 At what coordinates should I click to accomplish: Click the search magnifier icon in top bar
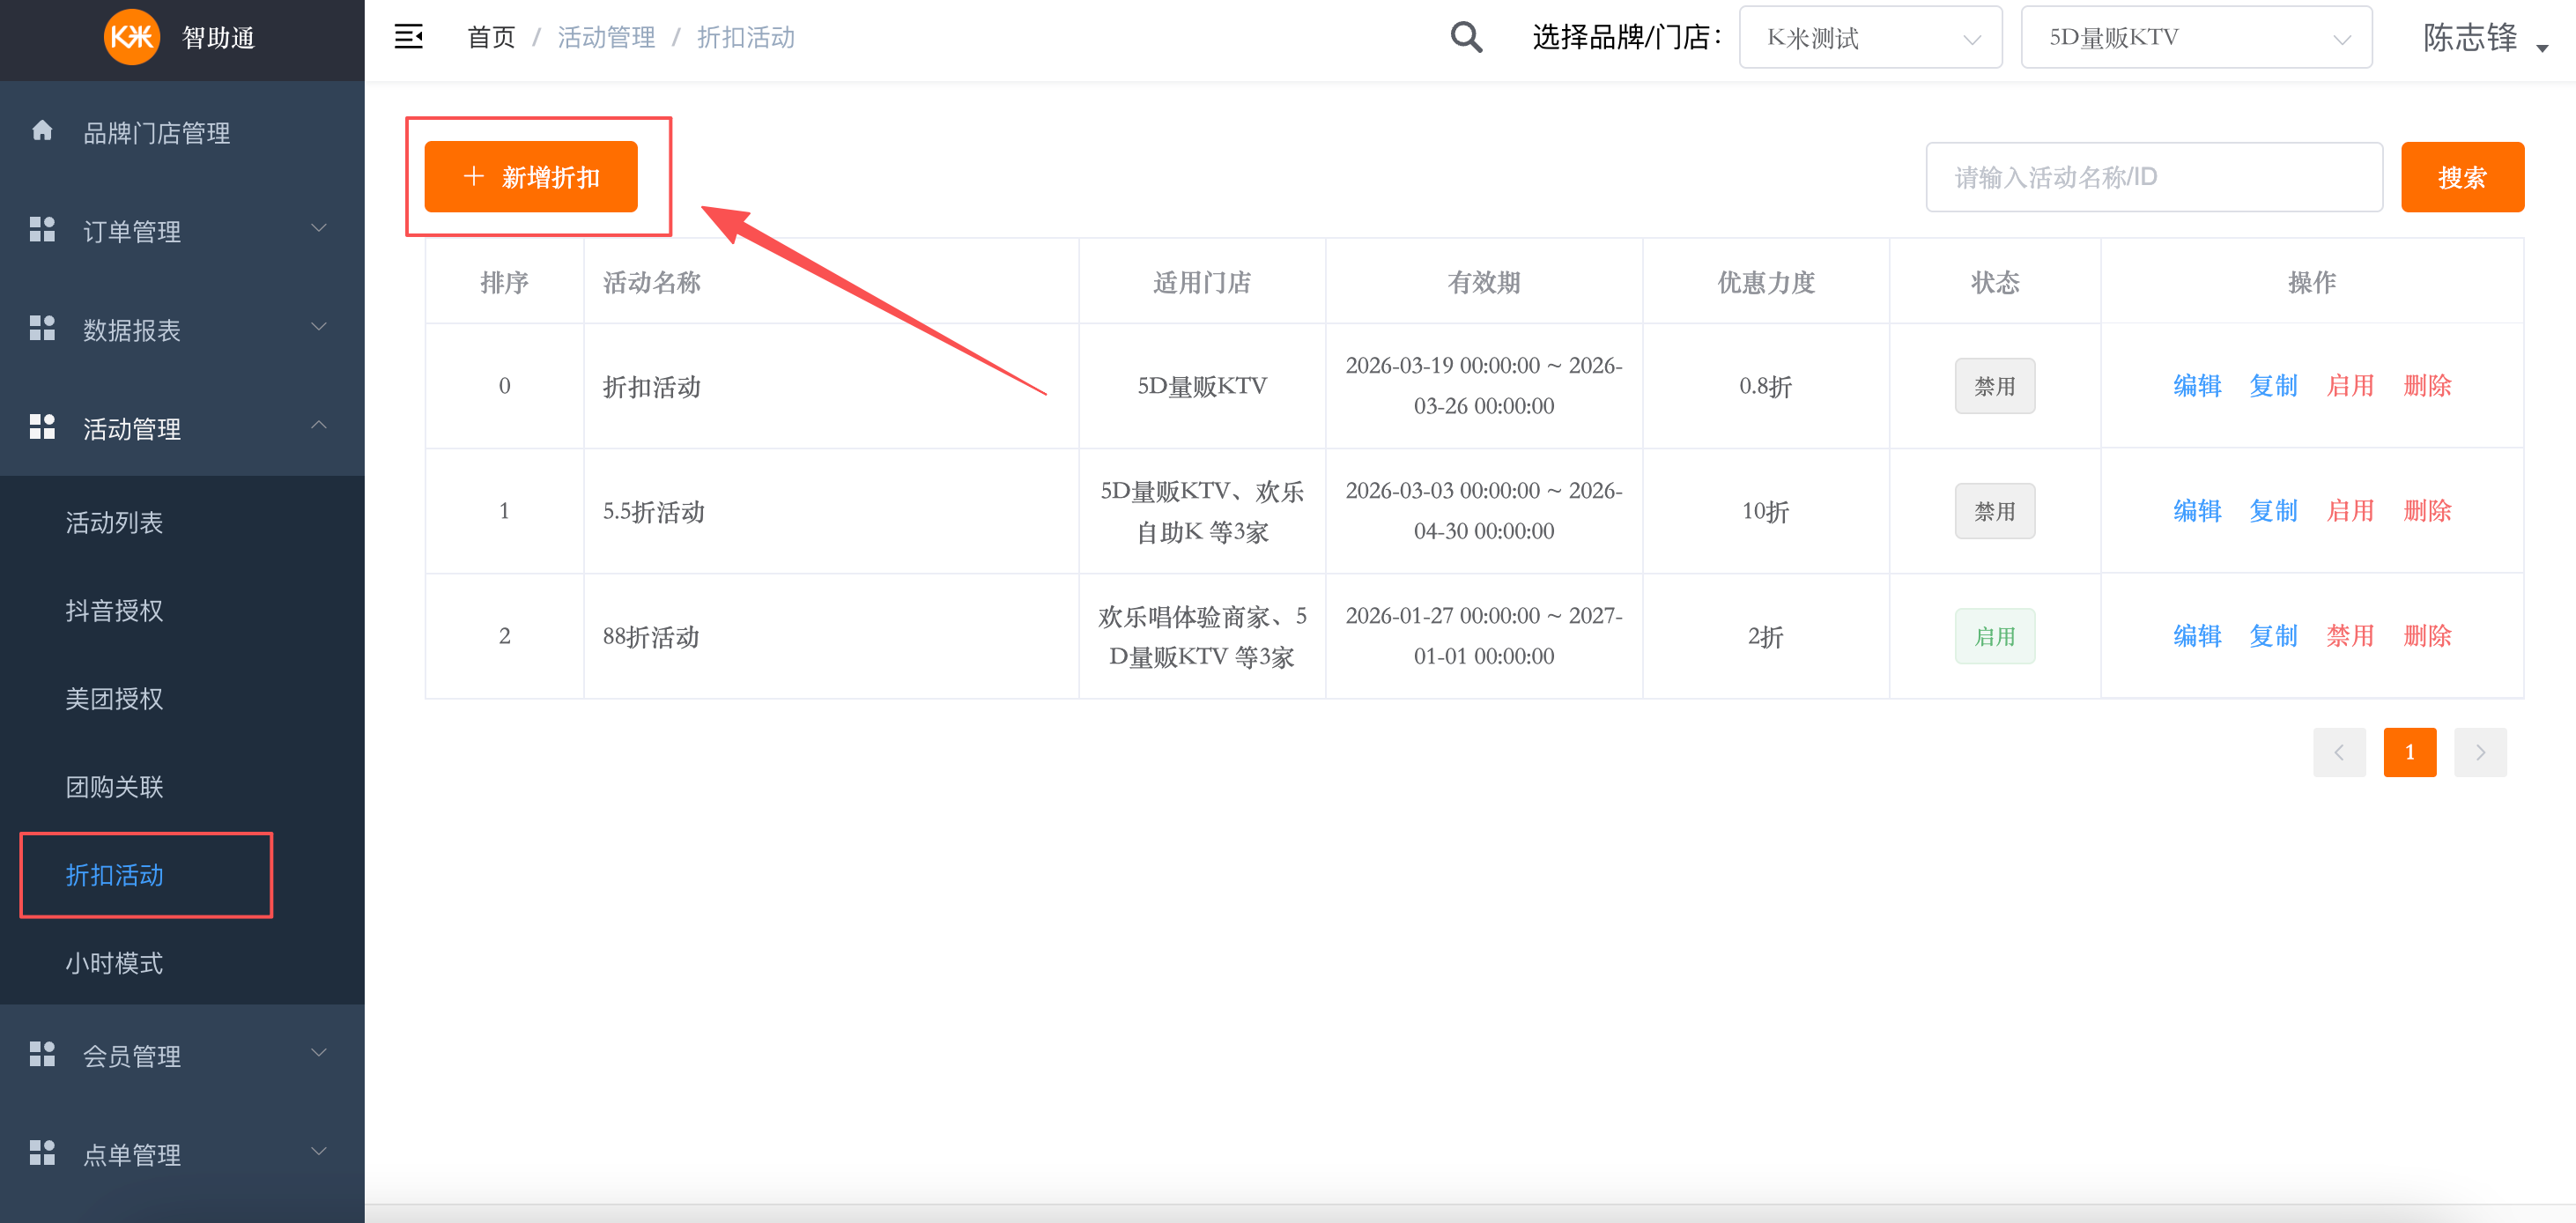1465,36
